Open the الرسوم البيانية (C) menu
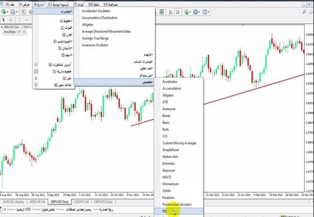314x217 pixels. (x=58, y=4)
